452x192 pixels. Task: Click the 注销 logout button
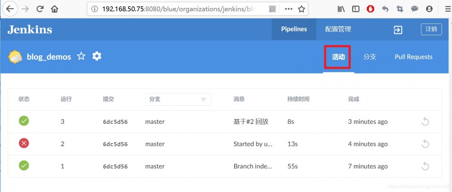[x=431, y=29]
